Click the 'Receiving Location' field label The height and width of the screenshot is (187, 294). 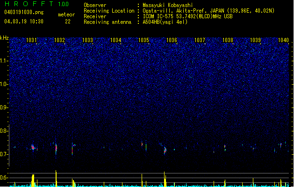click(109, 11)
